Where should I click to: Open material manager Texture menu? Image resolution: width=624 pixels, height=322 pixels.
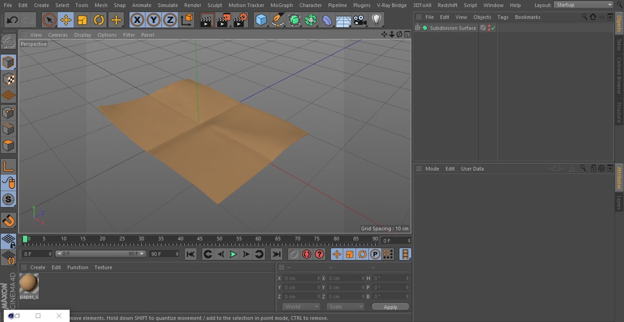pyautogui.click(x=103, y=267)
